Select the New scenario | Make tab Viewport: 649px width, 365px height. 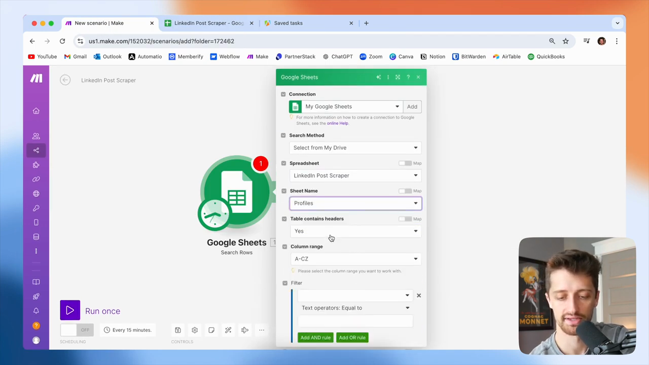point(110,23)
